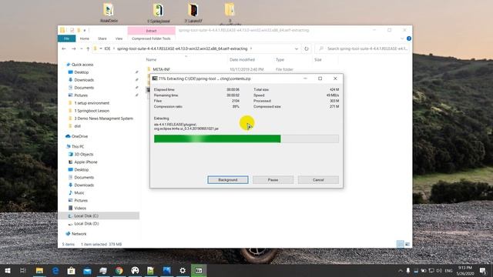Select Local Disk (C:)
Screen dimensions: 493x277
click(86, 215)
